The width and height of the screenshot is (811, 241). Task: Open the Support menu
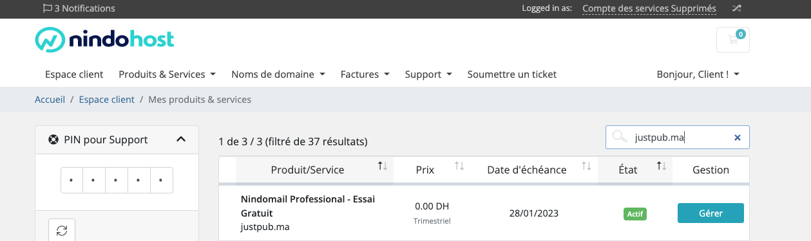click(428, 75)
